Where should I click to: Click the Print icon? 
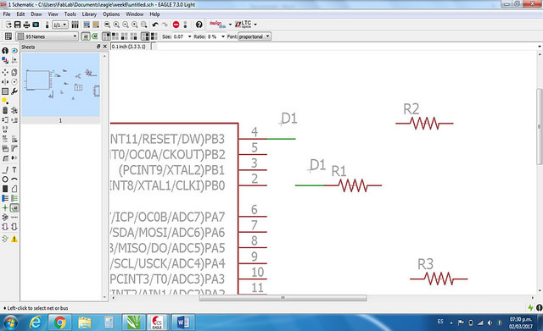(x=26, y=25)
